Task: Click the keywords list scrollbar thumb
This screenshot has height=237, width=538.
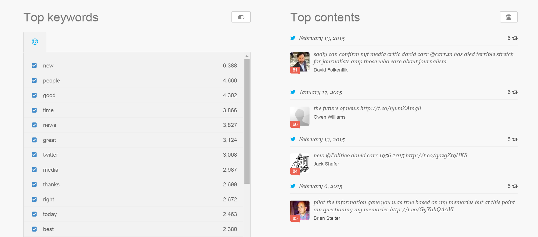Action: point(247,121)
